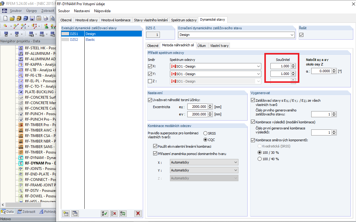Select the new member tool icon
The width and height of the screenshot is (356, 222).
point(23,26)
